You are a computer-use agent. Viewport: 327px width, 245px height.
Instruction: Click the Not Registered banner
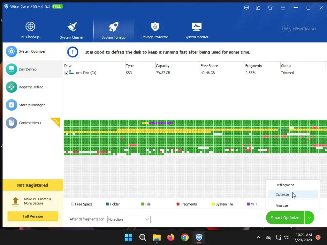click(33, 185)
